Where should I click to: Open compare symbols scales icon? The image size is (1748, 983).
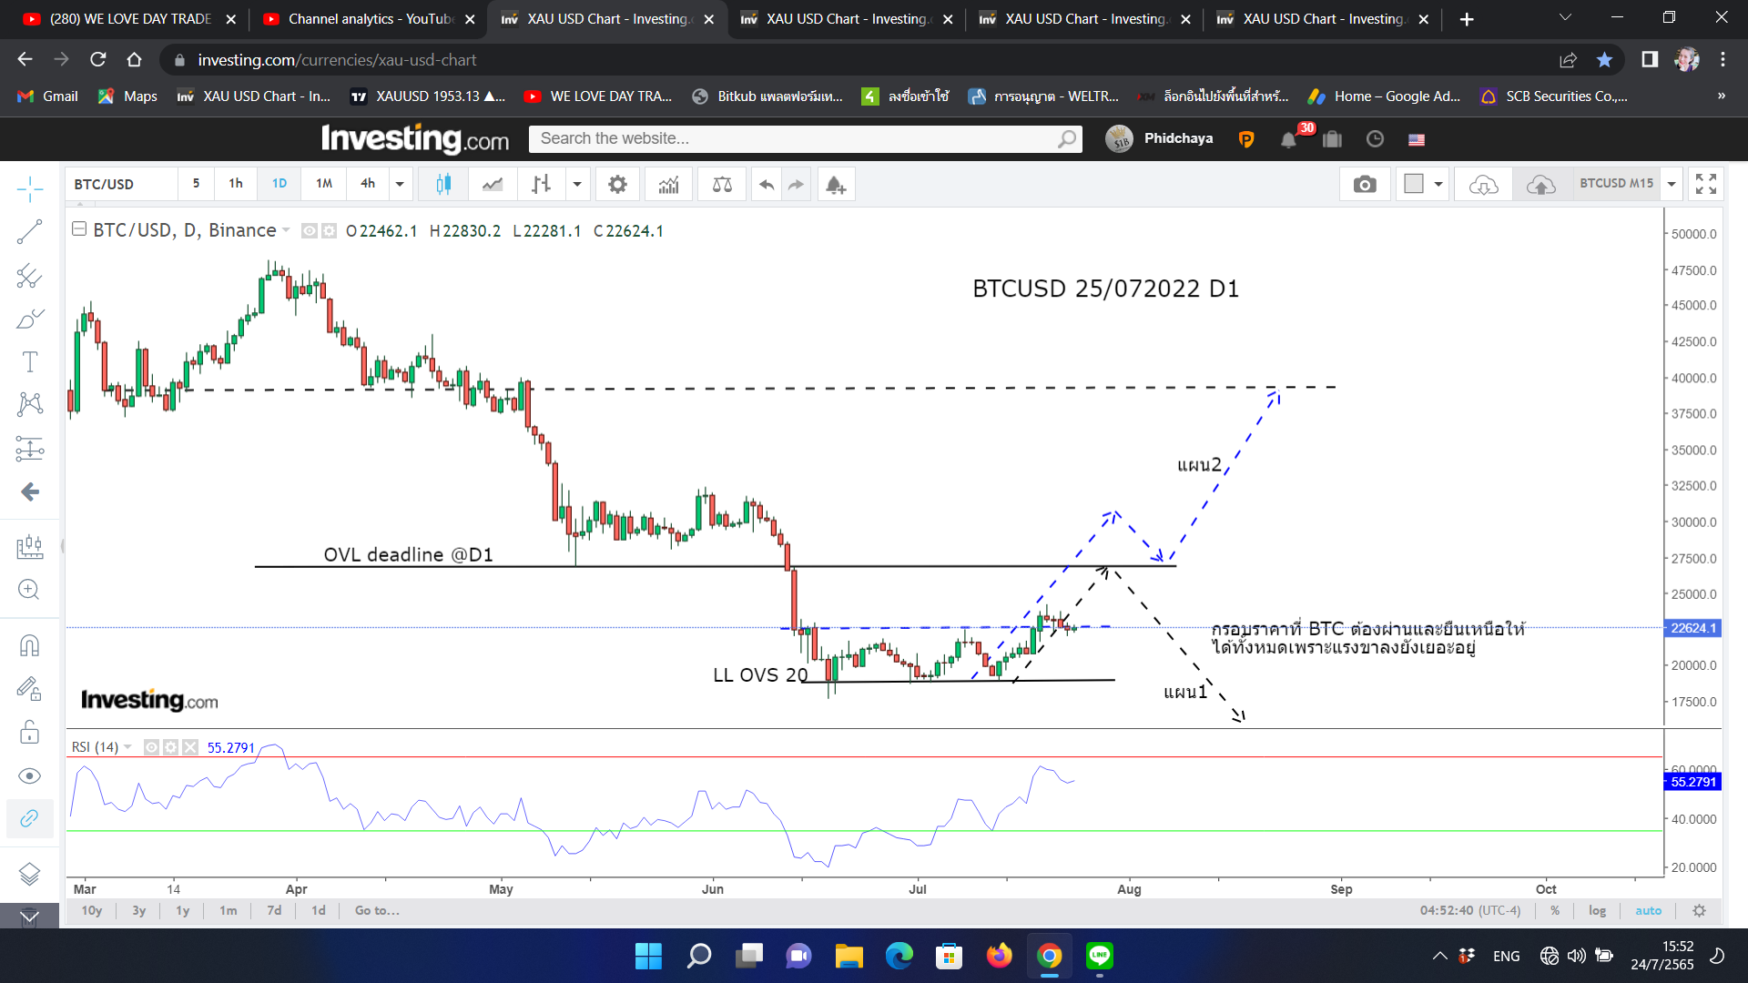tap(722, 184)
